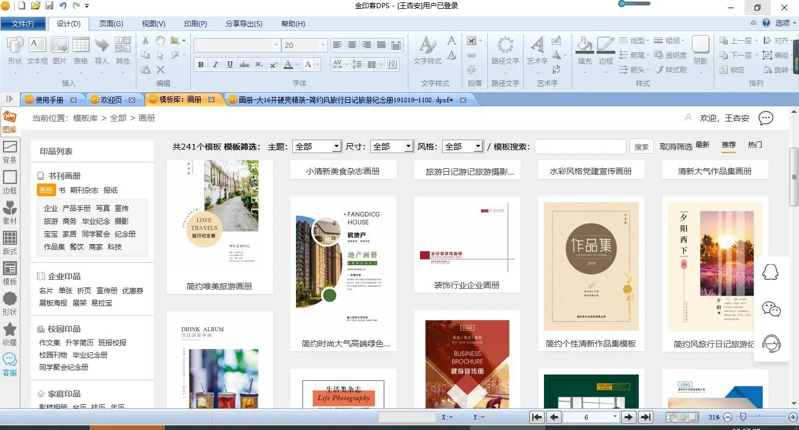
Task: Open the 边框 border sidebar panel
Action: tap(9, 182)
